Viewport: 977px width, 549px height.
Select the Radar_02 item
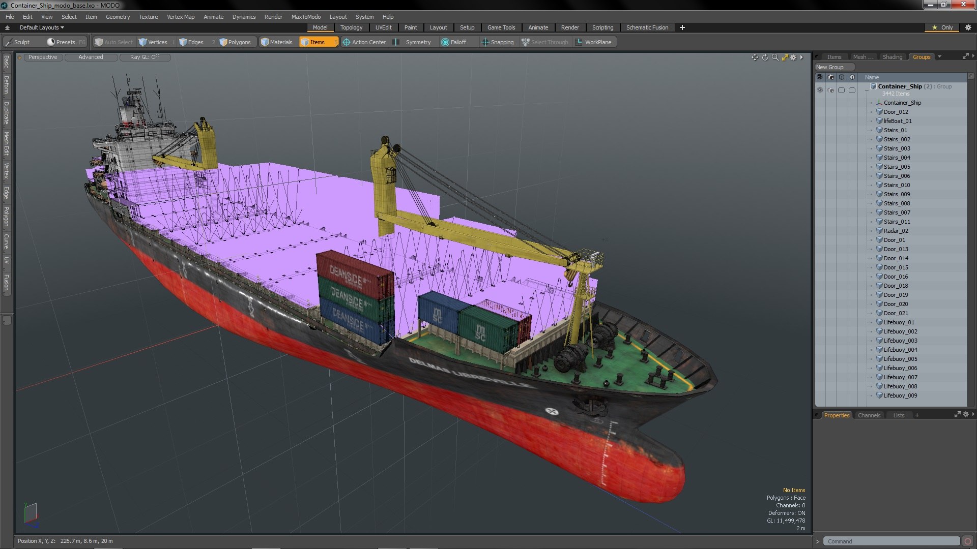point(896,231)
